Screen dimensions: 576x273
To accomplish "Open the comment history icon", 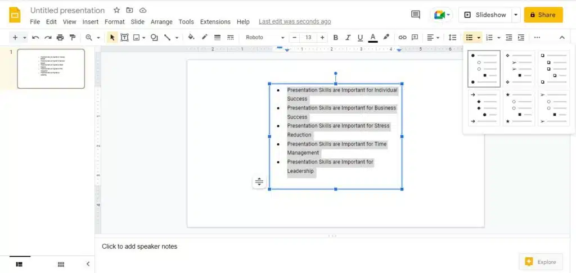I will pos(416,15).
